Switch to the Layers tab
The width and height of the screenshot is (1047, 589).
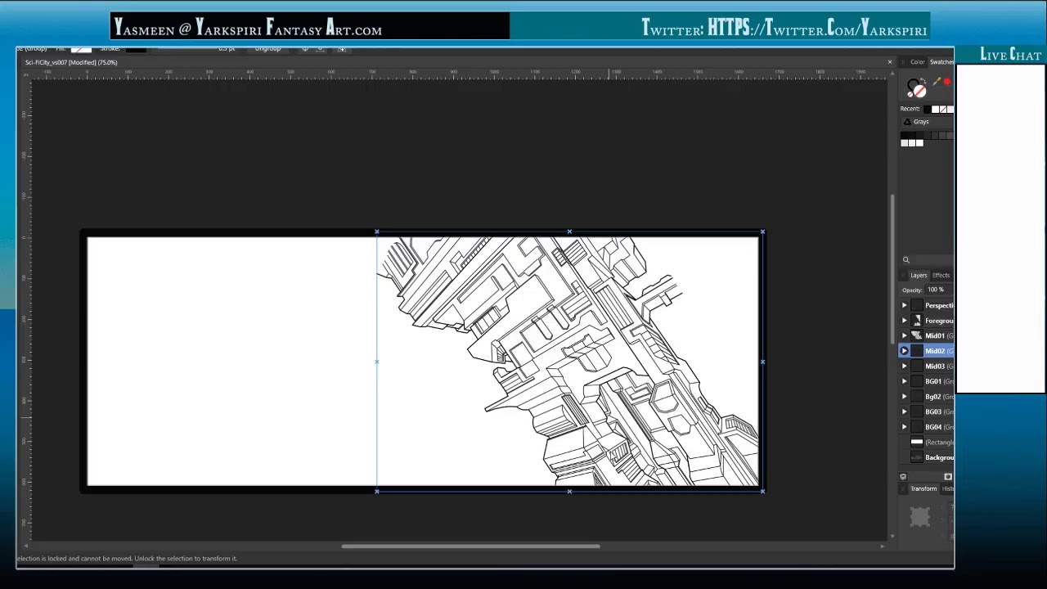click(x=919, y=275)
